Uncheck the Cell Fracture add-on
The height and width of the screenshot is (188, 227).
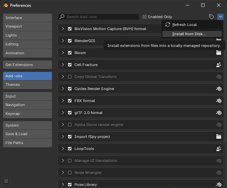pyautogui.click(x=70, y=65)
